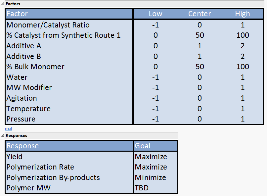Screen dimensions: 267x196
Task: Click the Agitation factor name
Action: tap(22, 98)
